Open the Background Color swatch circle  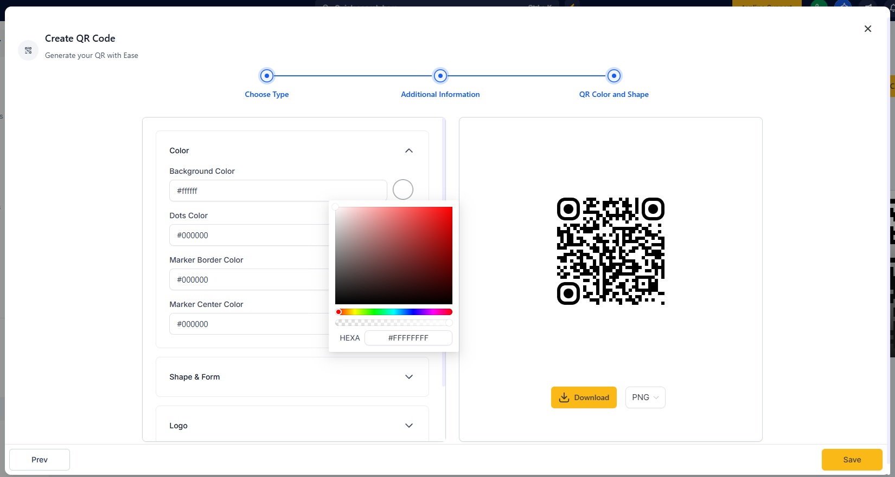pyautogui.click(x=403, y=190)
